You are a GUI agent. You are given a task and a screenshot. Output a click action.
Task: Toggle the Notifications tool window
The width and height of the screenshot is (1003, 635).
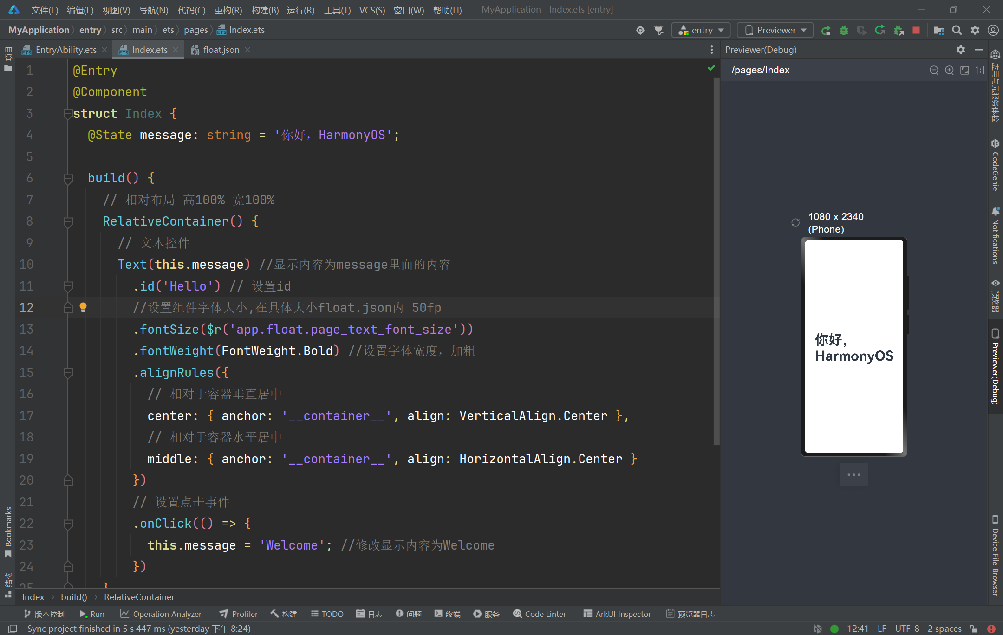click(x=995, y=236)
